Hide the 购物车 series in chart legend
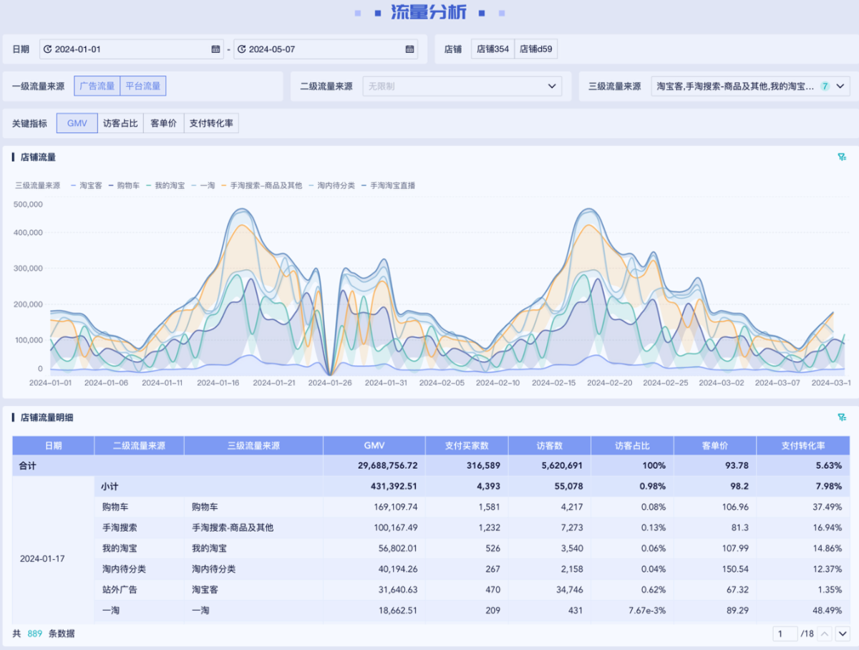Image resolution: width=859 pixels, height=650 pixels. (128, 185)
